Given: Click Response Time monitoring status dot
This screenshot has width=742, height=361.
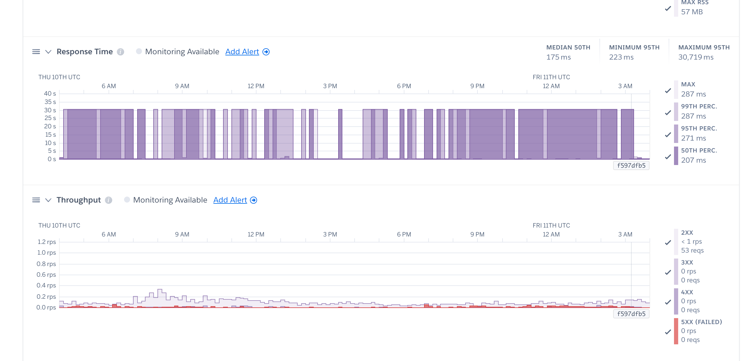Looking at the screenshot, I should coord(139,51).
